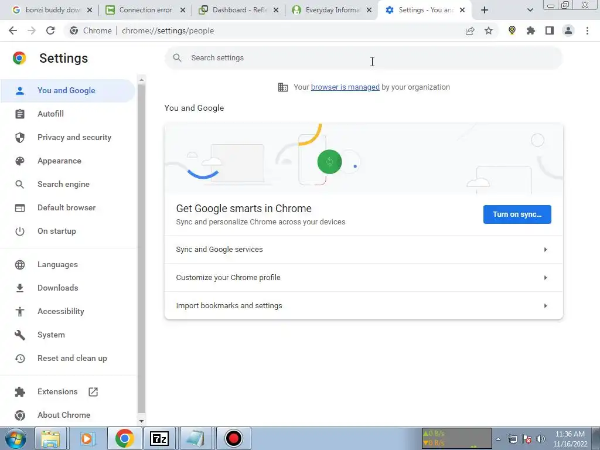Click the Search settings input field
This screenshot has height=450, width=600.
pos(363,58)
